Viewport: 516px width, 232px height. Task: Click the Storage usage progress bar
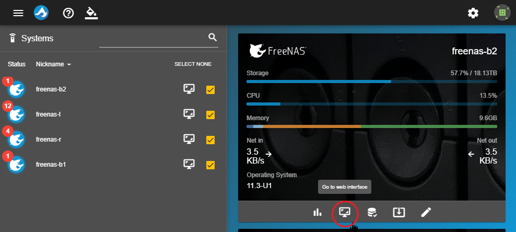pos(371,82)
